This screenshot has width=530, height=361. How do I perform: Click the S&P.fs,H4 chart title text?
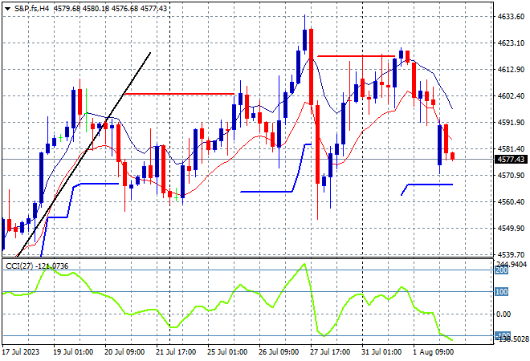[32, 9]
